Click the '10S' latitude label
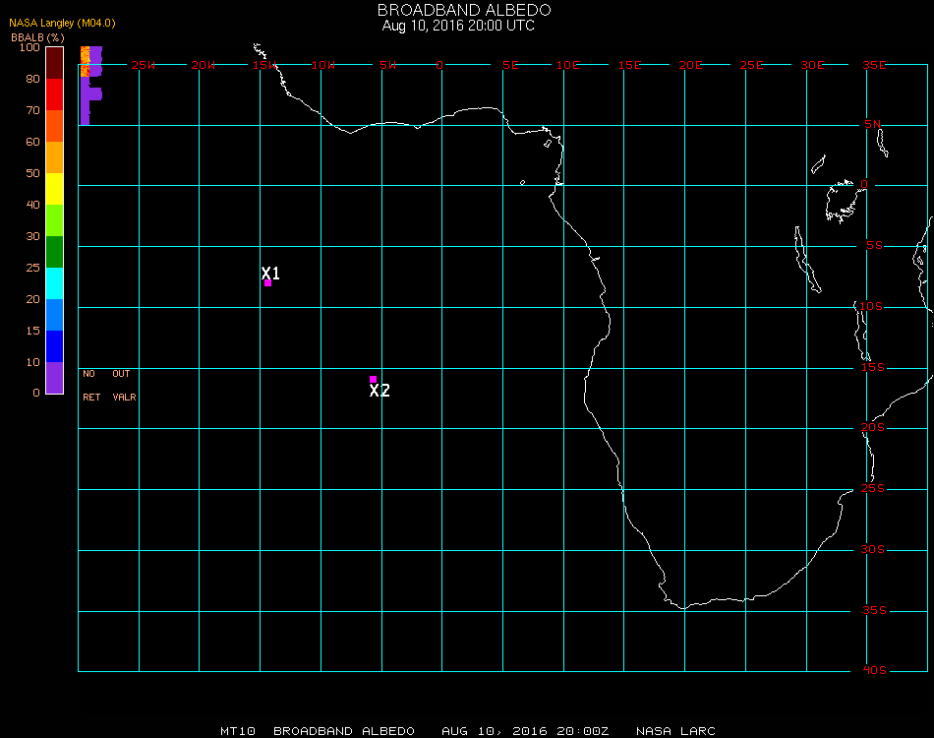The image size is (934, 738). [x=871, y=306]
